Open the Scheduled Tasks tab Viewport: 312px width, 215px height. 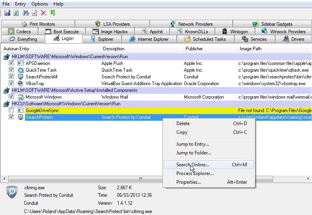(x=205, y=39)
